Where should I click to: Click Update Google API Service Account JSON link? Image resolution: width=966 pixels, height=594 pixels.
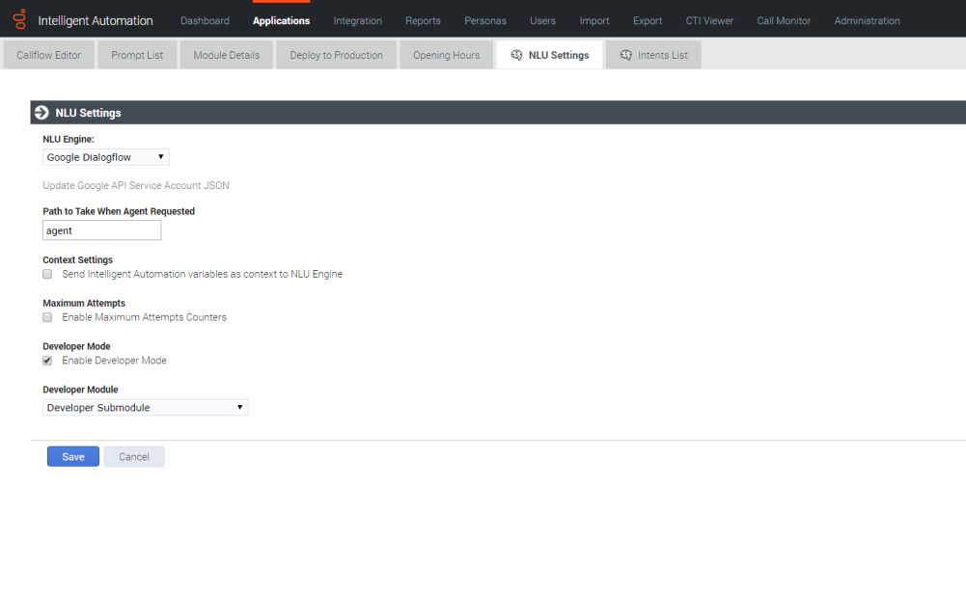tap(136, 185)
